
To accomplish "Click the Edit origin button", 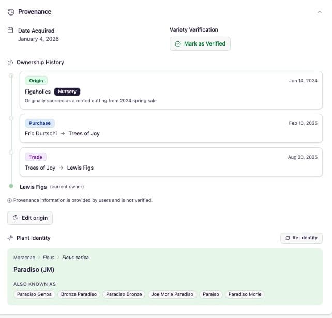I will pos(30,218).
